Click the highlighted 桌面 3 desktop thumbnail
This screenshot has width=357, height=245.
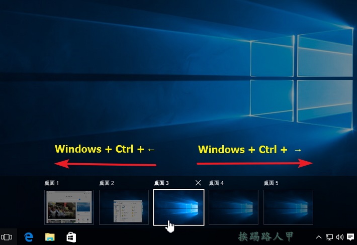[x=178, y=207]
